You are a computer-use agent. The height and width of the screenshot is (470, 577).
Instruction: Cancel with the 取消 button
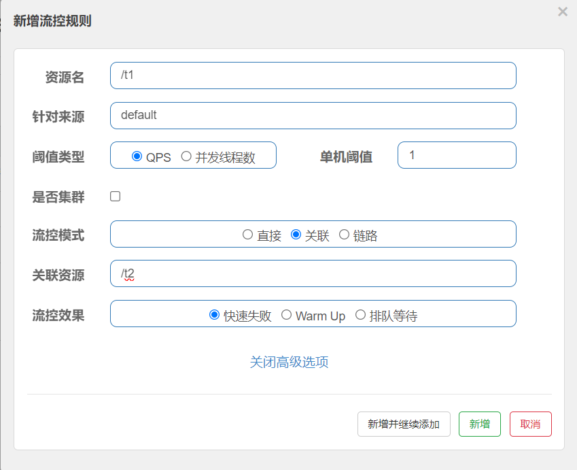(x=530, y=424)
